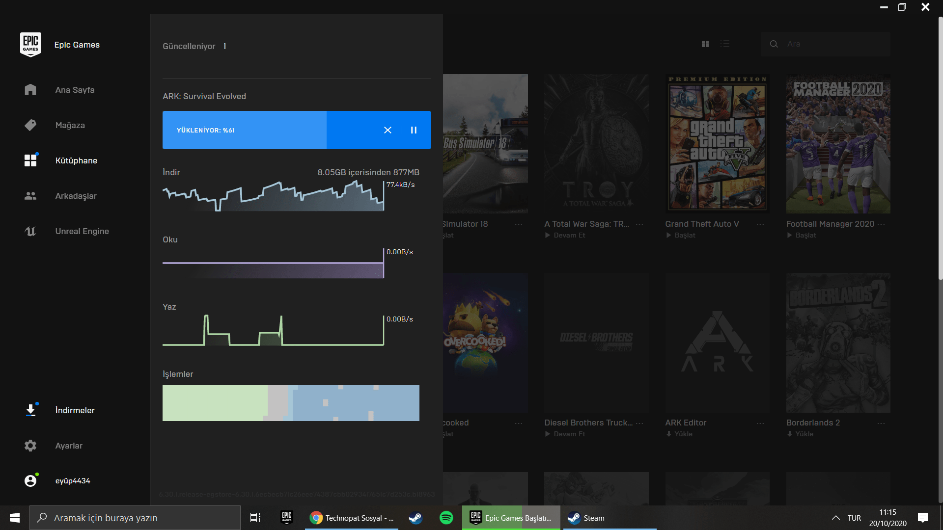
Task: Go to Mağaza store section
Action: (70, 125)
